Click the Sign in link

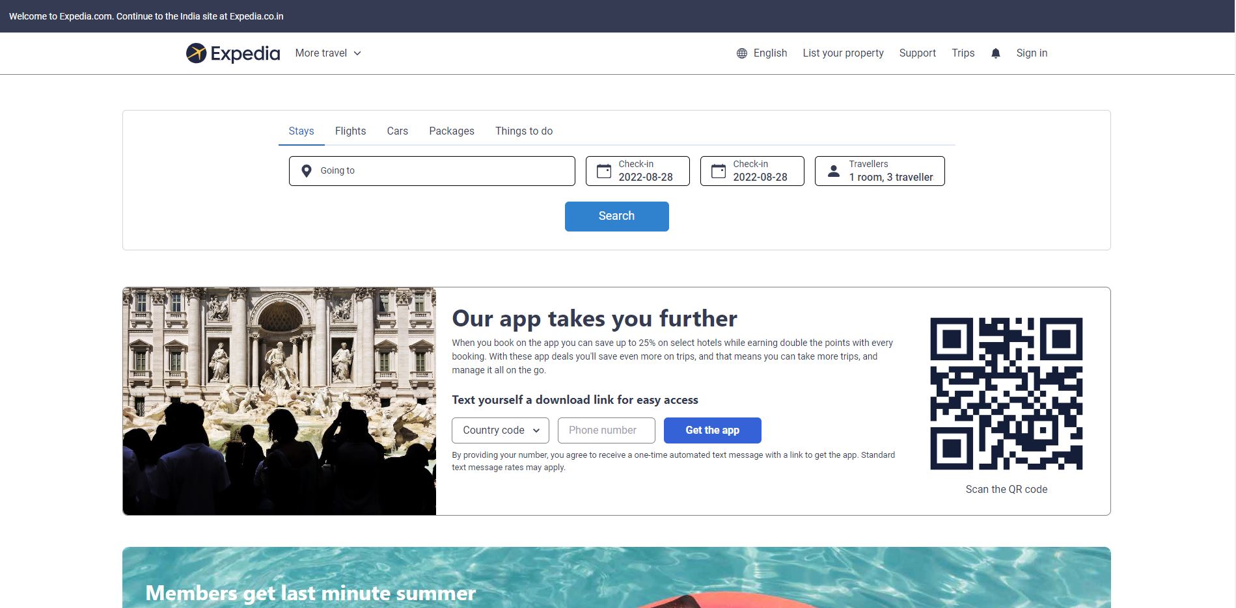pos(1032,53)
